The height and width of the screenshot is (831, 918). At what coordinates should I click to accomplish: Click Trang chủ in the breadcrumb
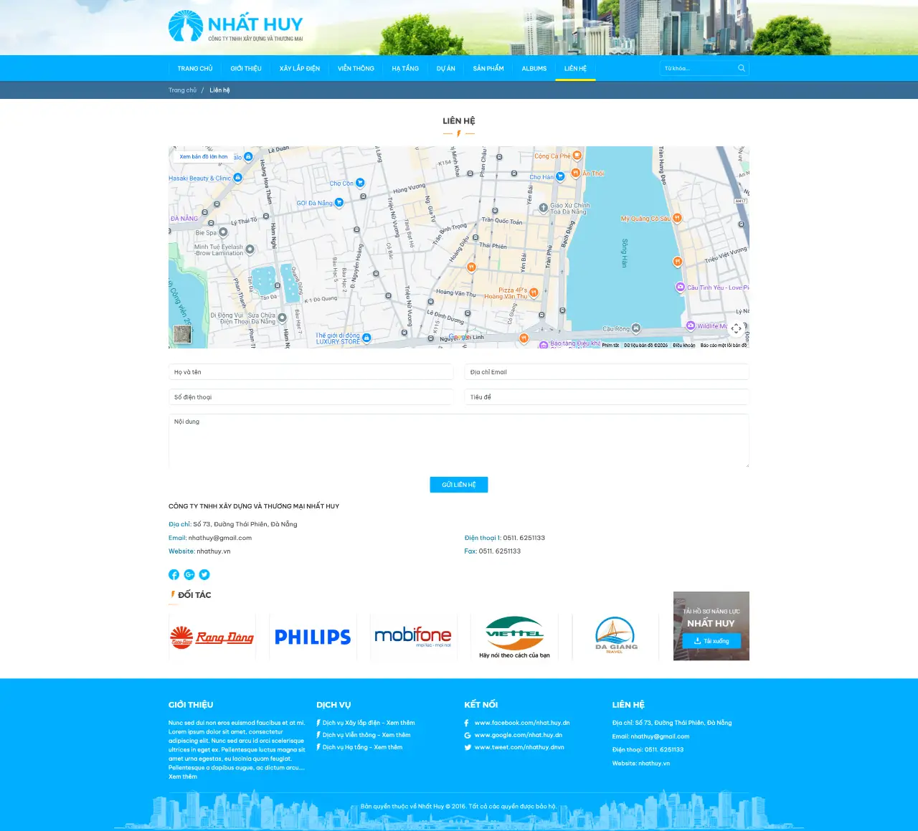182,90
